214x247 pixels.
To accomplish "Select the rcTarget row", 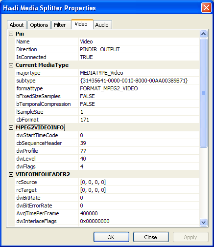I will click(107, 190).
